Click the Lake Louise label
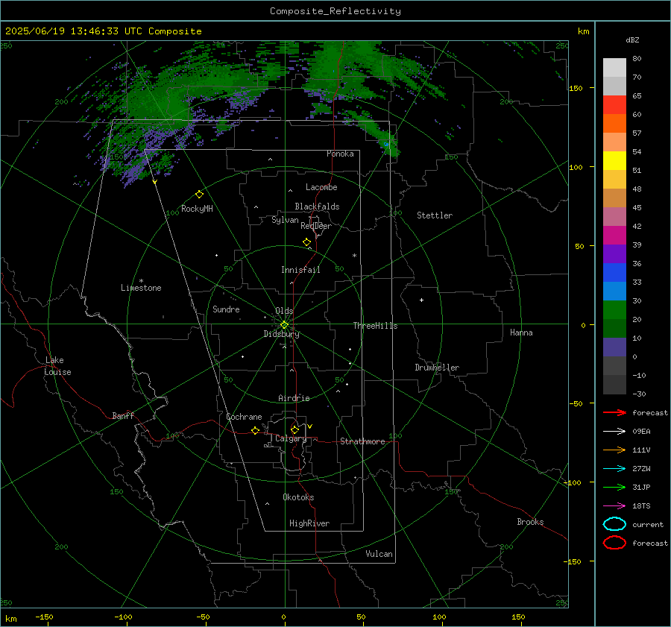Viewport: 671px width, 627px height. [x=57, y=366]
